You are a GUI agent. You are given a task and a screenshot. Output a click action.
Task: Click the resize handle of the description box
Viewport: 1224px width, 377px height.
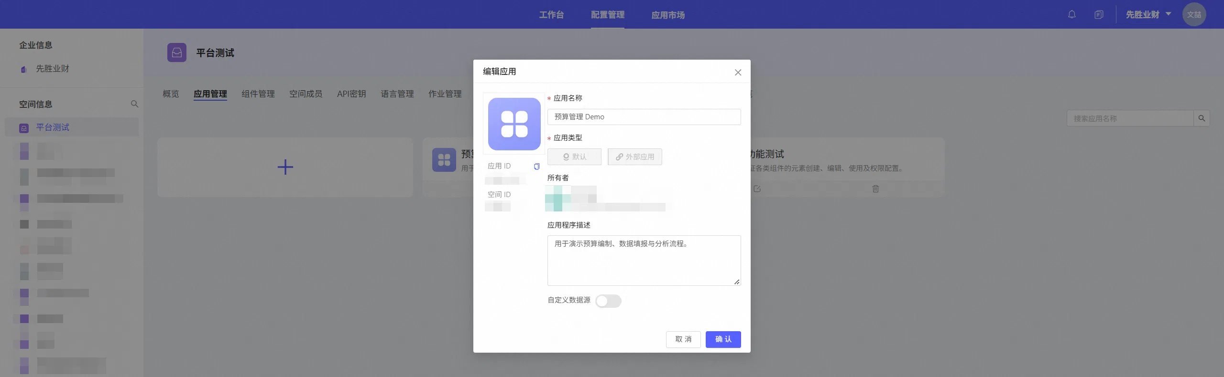(737, 282)
